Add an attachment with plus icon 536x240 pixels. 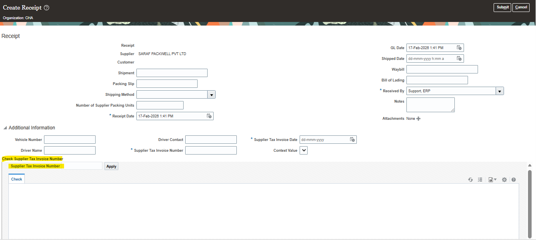coord(418,119)
